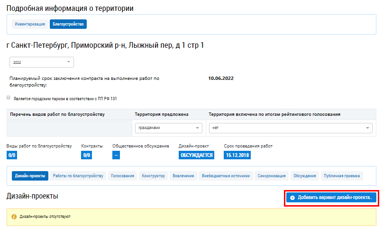Click the 15.12.2018 work deadline badge
Screen dimensions: 383x234
[237, 155]
